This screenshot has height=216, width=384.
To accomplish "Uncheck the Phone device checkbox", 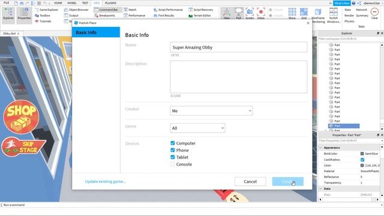I will click(x=172, y=150).
